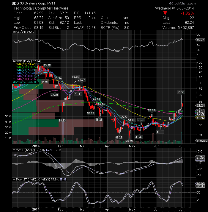
Task: Click the 48.10 price annotation
Action: [x=160, y=132]
